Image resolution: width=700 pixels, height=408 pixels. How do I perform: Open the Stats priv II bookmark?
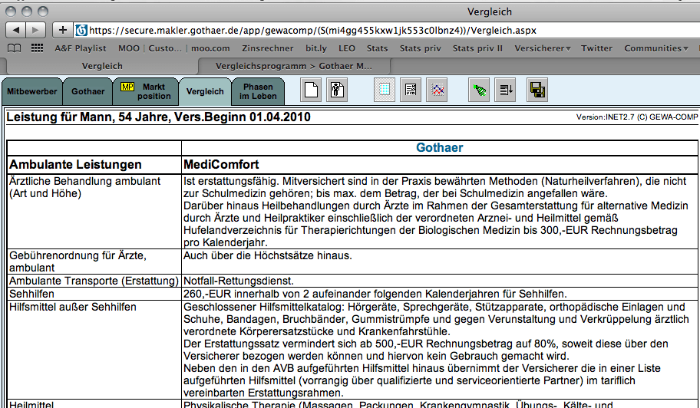pos(477,48)
